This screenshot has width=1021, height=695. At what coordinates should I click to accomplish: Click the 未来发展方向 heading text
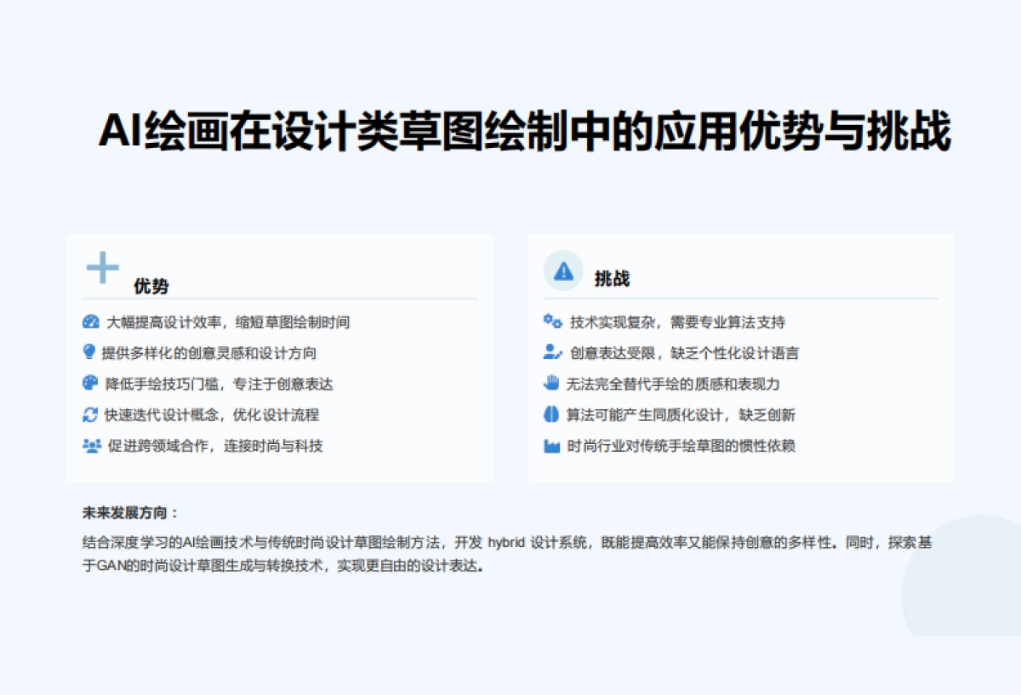coord(130,513)
